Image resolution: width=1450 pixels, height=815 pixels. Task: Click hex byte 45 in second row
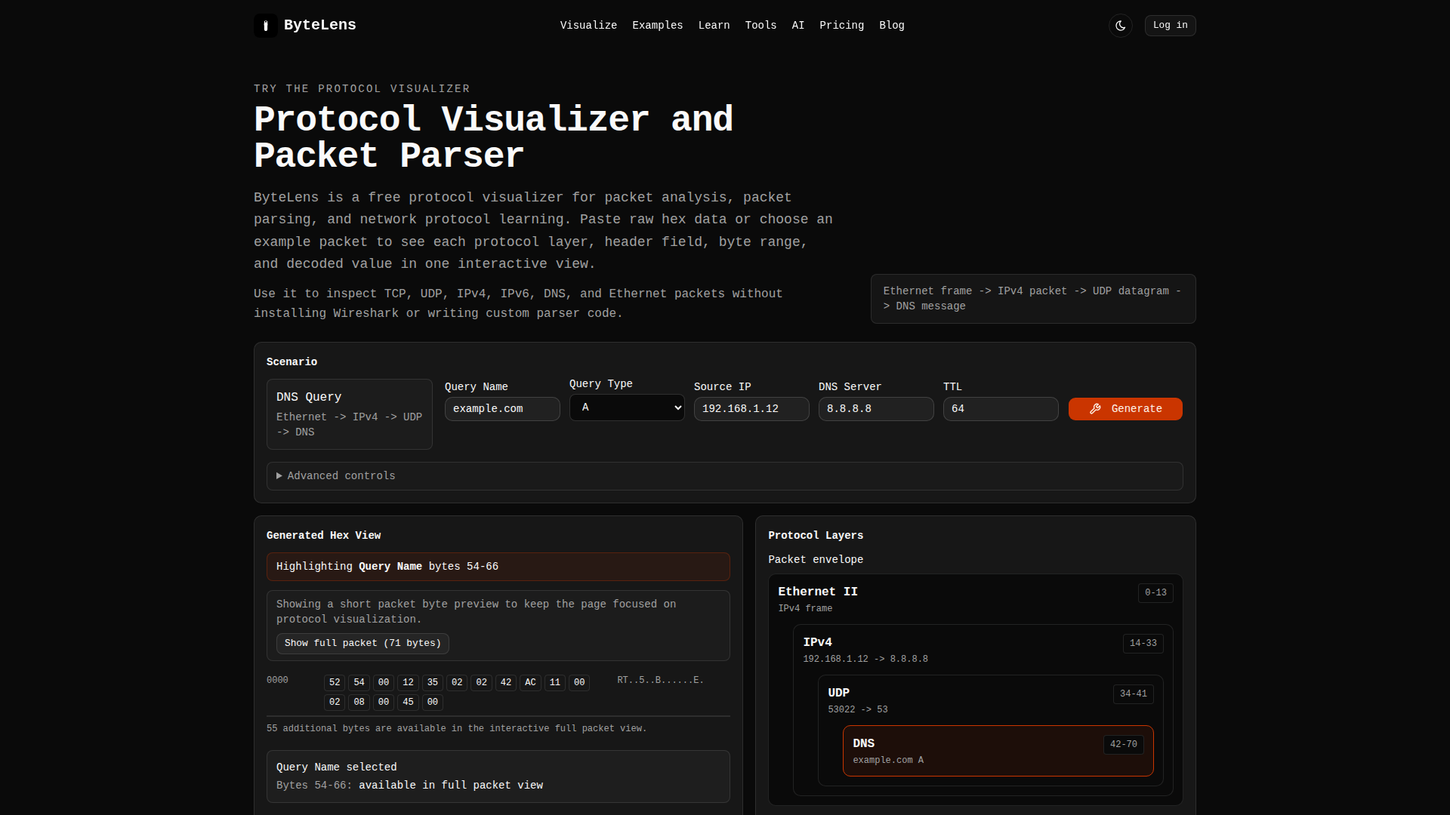pos(408,703)
